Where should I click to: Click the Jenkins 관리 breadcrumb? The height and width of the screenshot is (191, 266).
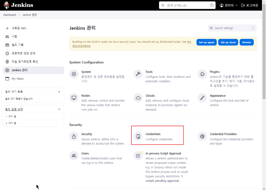coord(30,15)
